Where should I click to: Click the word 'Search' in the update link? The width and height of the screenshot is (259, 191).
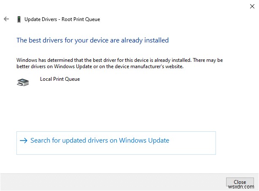pos(40,141)
